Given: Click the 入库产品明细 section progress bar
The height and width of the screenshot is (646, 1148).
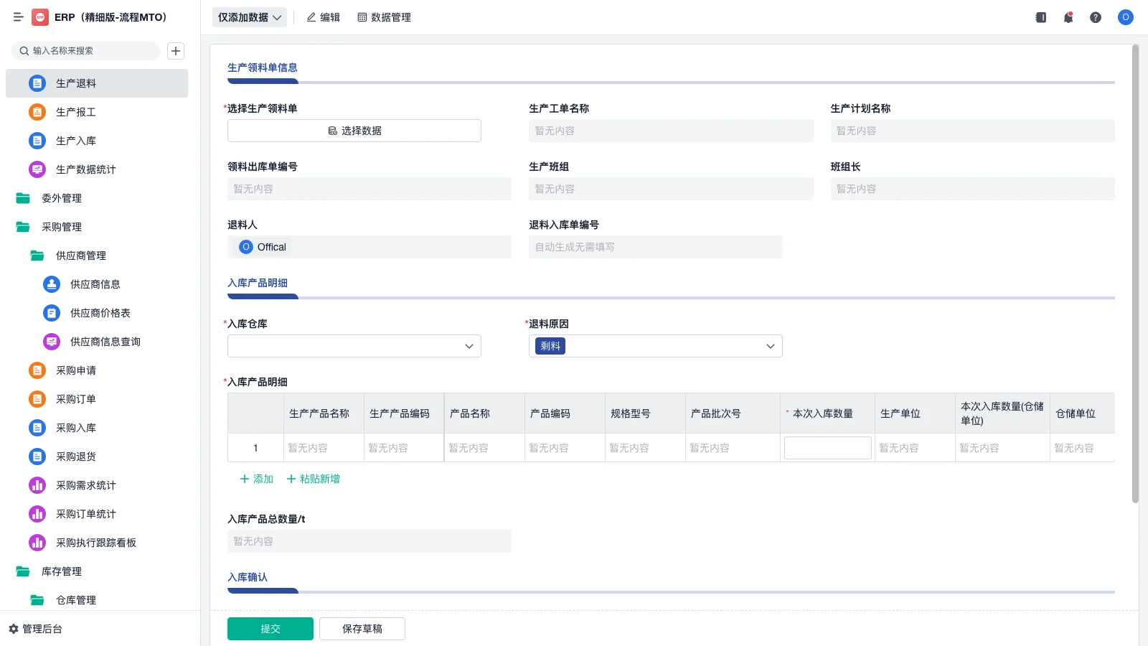Looking at the screenshot, I should tap(263, 296).
